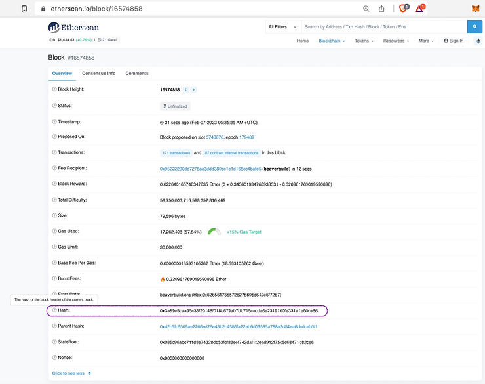Click the search by address input field

click(x=384, y=27)
